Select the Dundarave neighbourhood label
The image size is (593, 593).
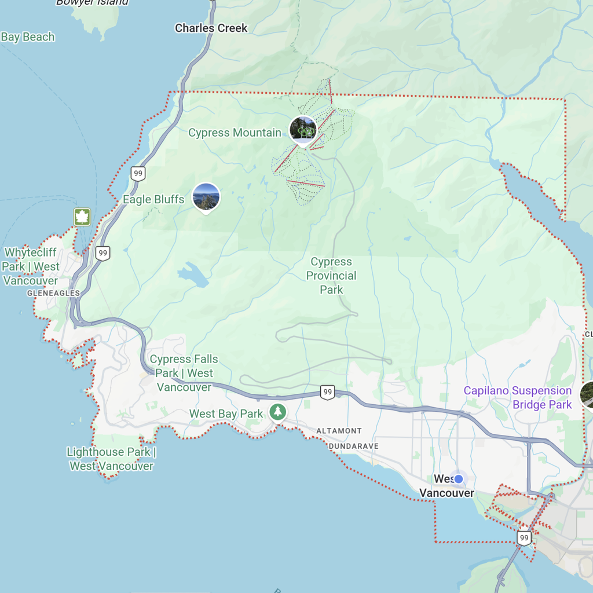tap(354, 446)
